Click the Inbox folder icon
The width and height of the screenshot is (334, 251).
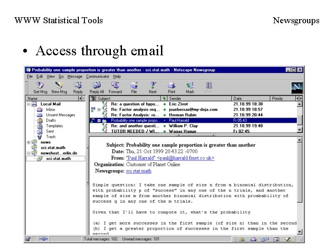[x=39, y=110]
